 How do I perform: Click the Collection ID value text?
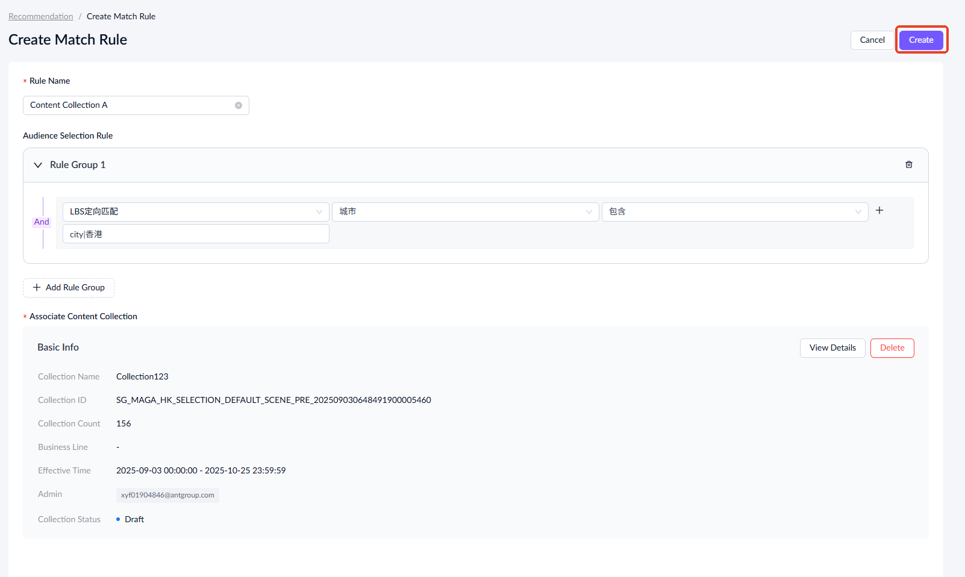[273, 401]
